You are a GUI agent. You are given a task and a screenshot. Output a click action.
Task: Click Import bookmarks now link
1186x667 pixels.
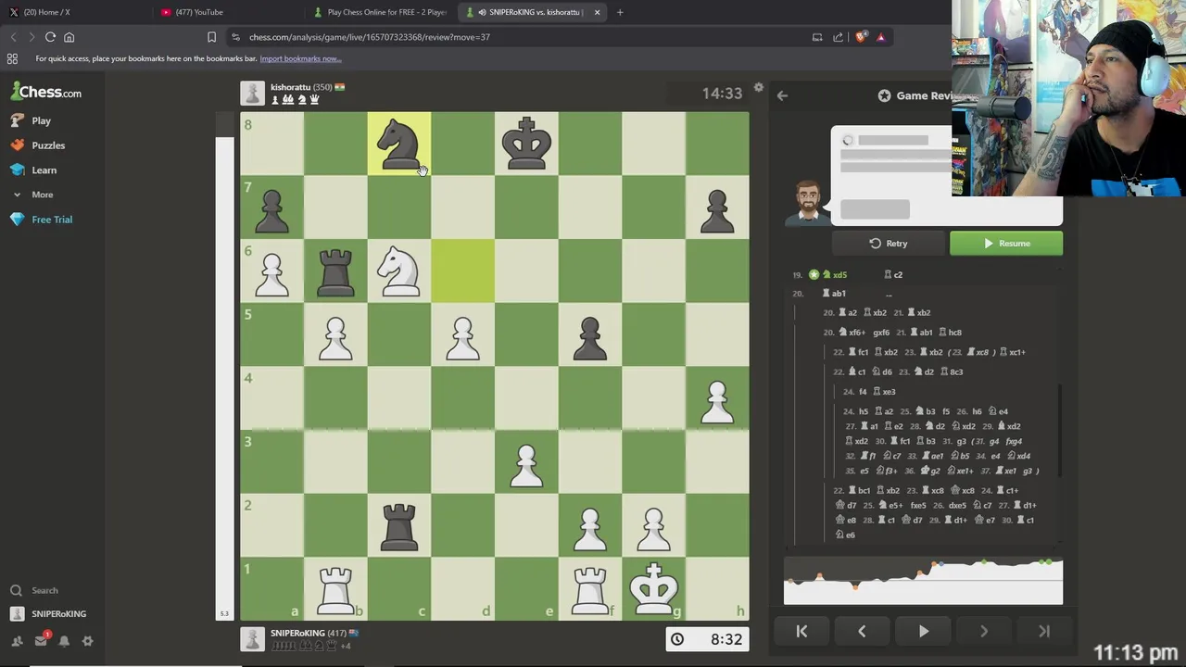(300, 58)
